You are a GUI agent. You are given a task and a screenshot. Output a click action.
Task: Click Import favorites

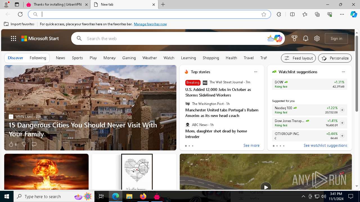click(x=19, y=24)
